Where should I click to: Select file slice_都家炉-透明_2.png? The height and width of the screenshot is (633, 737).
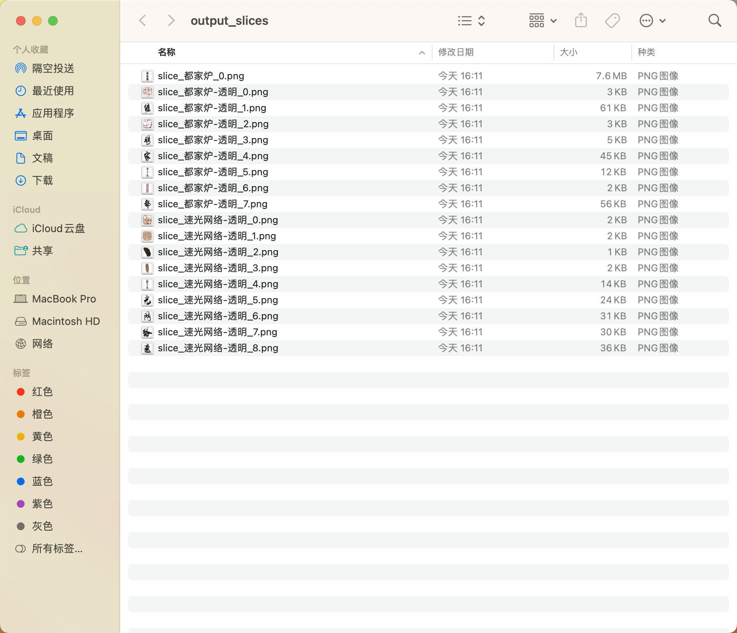point(428,124)
